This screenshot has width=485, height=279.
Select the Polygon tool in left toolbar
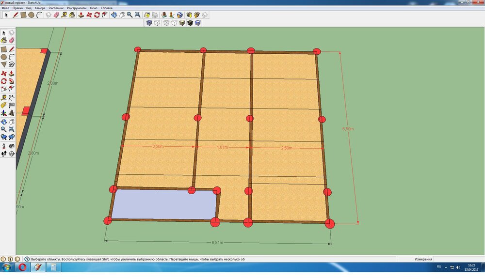(4, 64)
